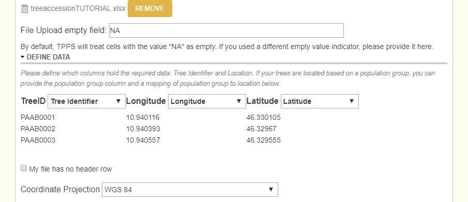The height and width of the screenshot is (202, 468).
Task: Click the TreeID column header label
Action: (x=33, y=101)
